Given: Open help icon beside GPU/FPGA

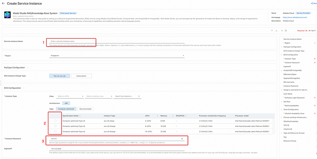Looking at the screenshot, I should coord(186,116).
